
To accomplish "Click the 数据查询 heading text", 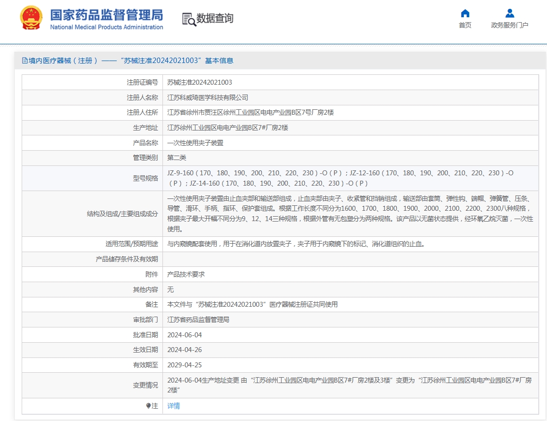I will click(x=215, y=18).
